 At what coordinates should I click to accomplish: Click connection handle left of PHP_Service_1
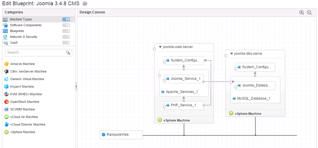(164, 107)
